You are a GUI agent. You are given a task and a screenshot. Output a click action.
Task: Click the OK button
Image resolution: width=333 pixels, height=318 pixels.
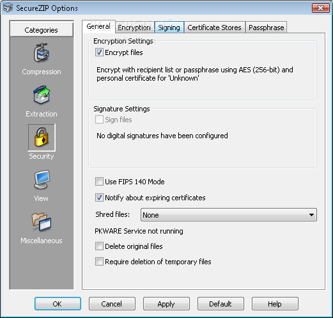pyautogui.click(x=58, y=303)
